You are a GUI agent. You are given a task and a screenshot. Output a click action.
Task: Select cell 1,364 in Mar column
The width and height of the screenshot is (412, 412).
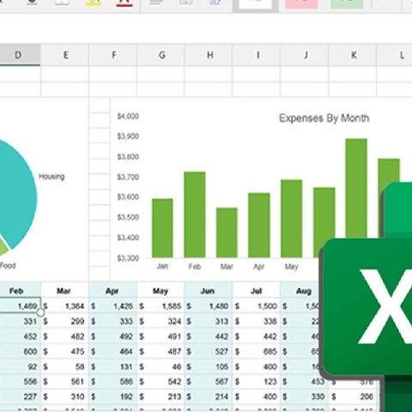pos(65,306)
